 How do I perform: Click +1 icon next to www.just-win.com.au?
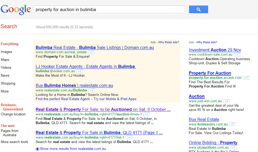click(226, 101)
